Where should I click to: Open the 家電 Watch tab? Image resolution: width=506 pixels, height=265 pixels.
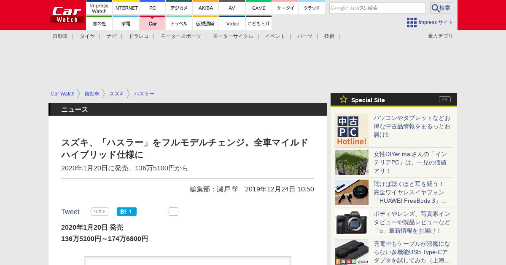126,23
